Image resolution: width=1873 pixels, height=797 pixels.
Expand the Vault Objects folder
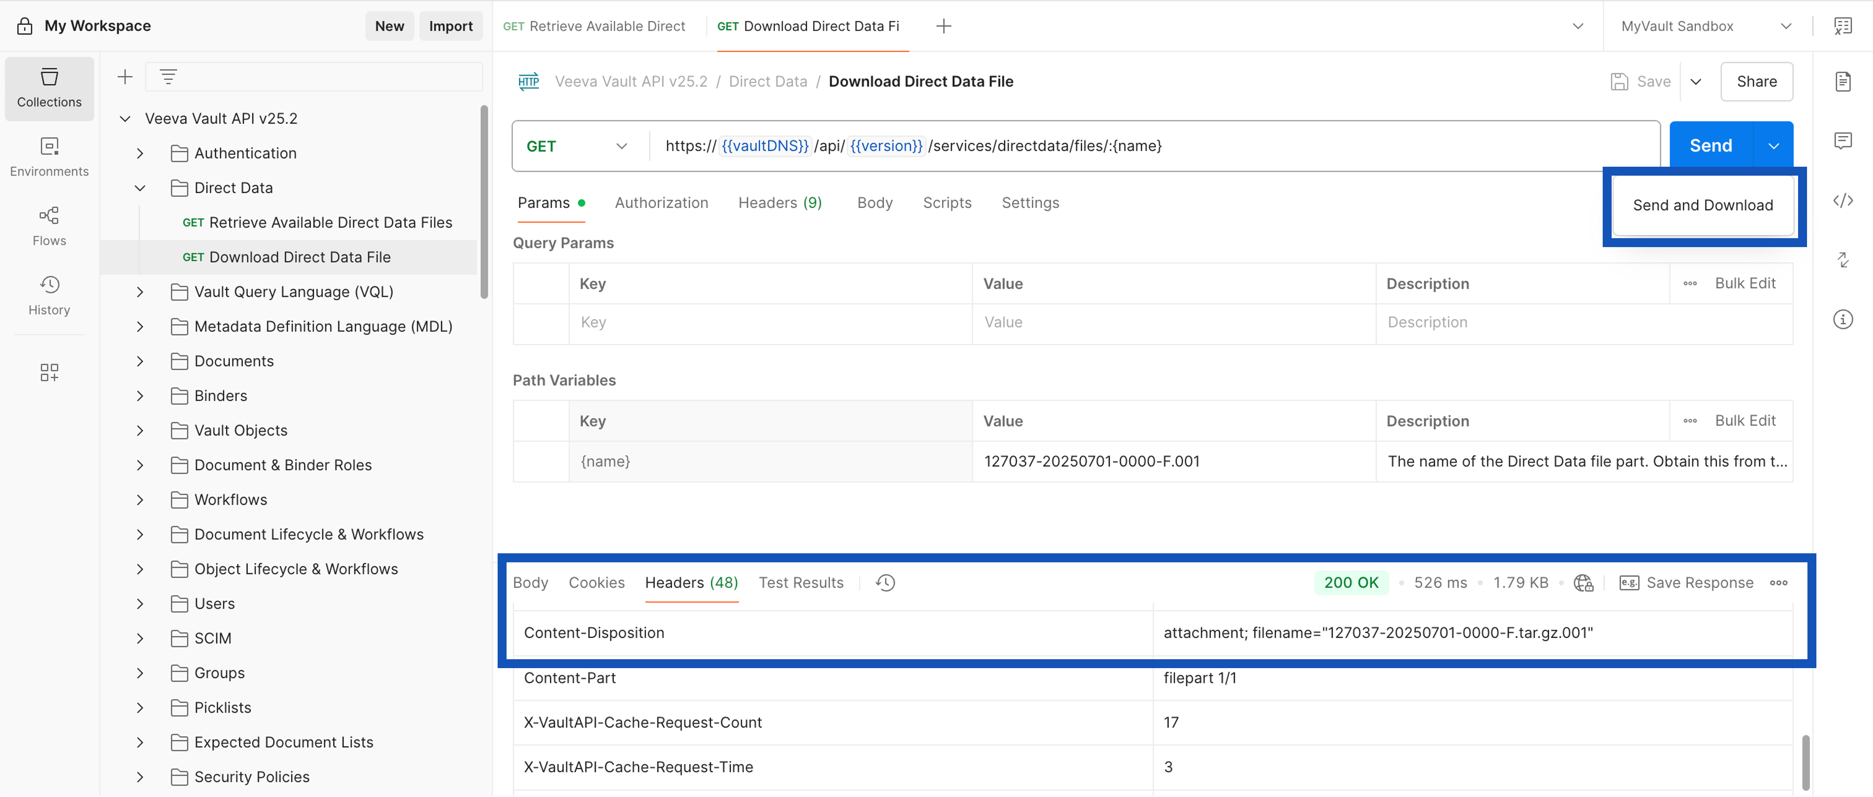[140, 431]
